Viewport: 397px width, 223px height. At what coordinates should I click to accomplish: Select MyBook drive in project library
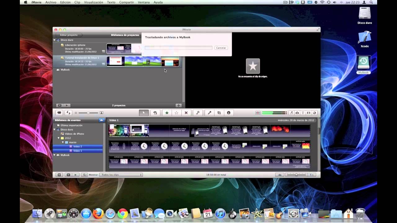pos(65,70)
